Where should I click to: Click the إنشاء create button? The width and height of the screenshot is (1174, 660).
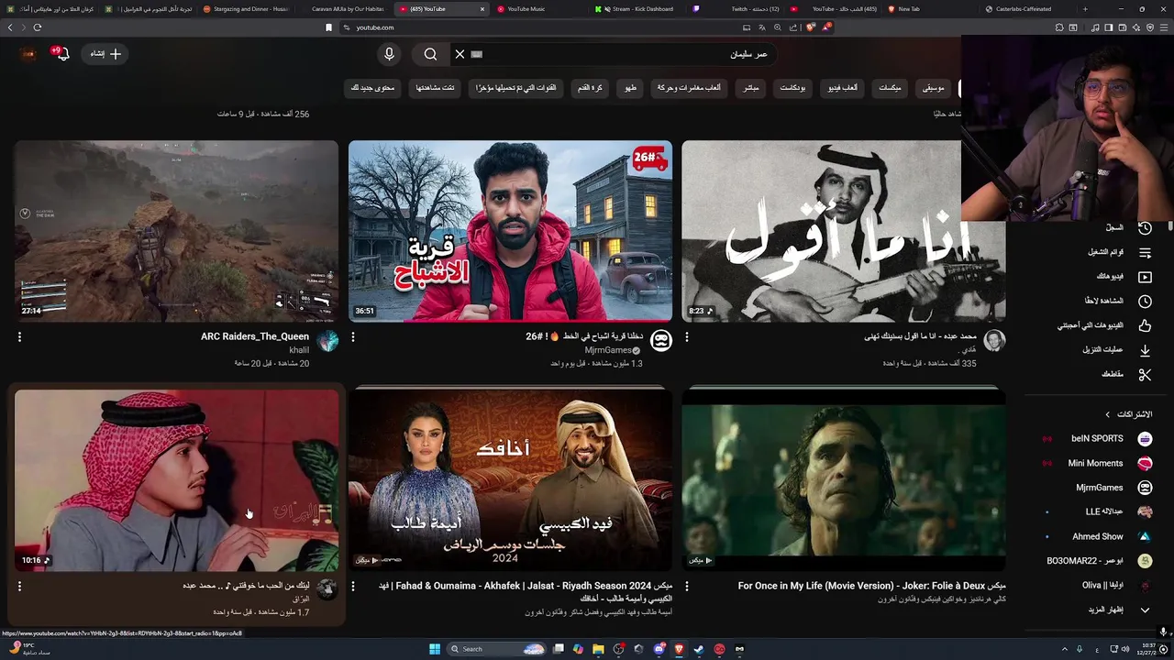click(x=105, y=54)
